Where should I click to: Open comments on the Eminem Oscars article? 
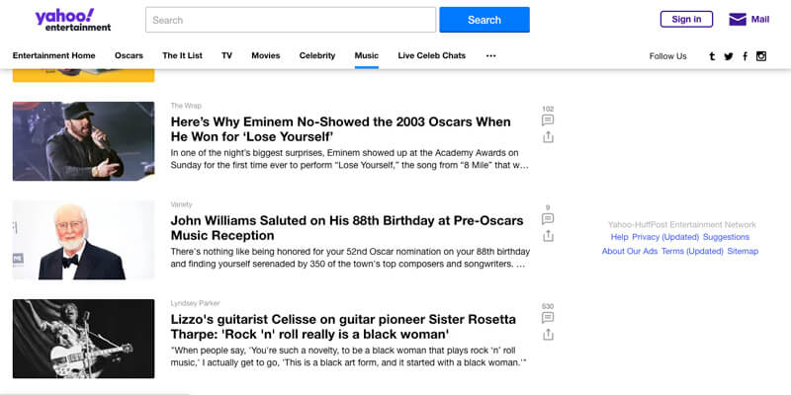click(548, 119)
